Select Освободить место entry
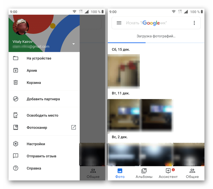Viewport: 213px width, 189px height. tap(44, 115)
